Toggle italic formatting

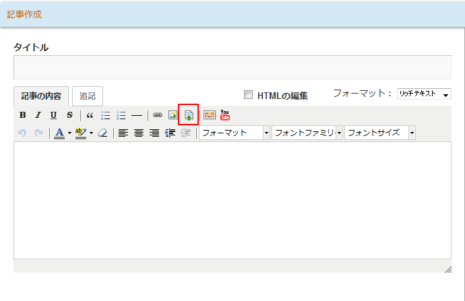point(38,115)
